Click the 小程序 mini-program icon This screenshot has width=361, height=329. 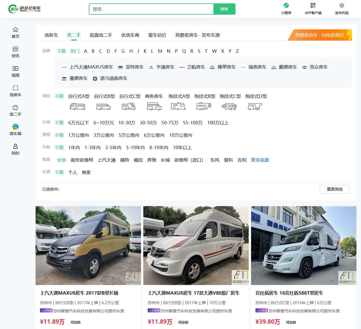click(286, 5)
